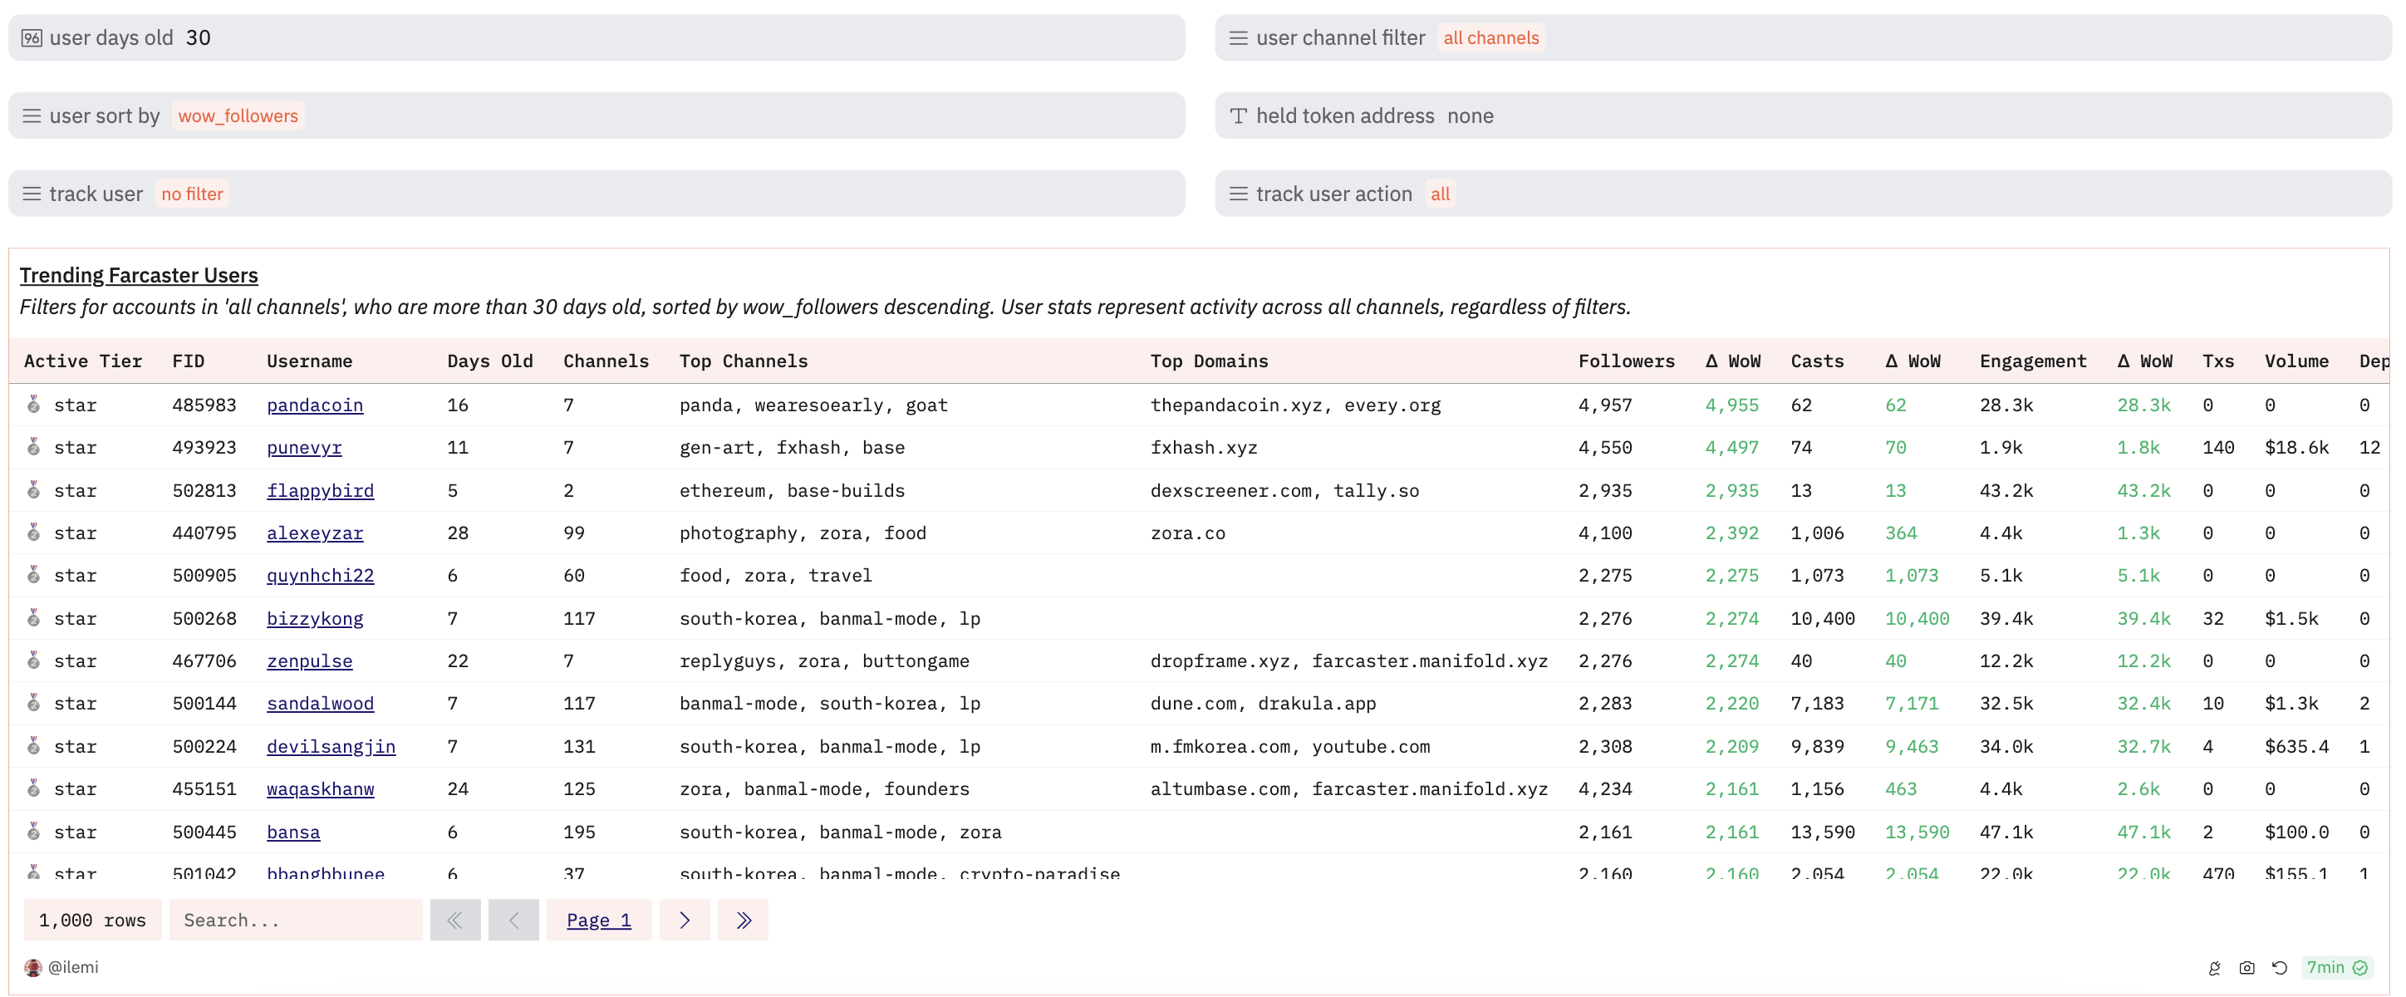Viewport: 2406px width, 997px height.
Task: Click the 7min freshness badge
Action: tap(2337, 967)
